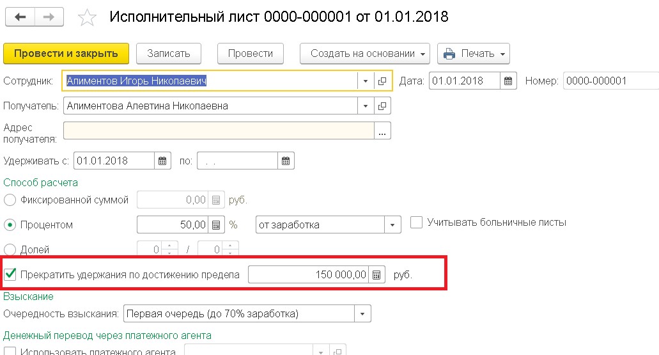Click the Сотрудник name input field
This screenshot has height=355, width=659.
point(210,81)
